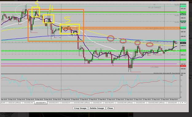Switch to the XAUUSD,M5 tab
The height and width of the screenshot is (117, 192).
140,103
